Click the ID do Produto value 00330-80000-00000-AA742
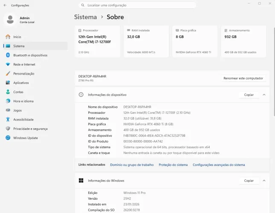The image size is (275, 213). pyautogui.click(x=143, y=141)
